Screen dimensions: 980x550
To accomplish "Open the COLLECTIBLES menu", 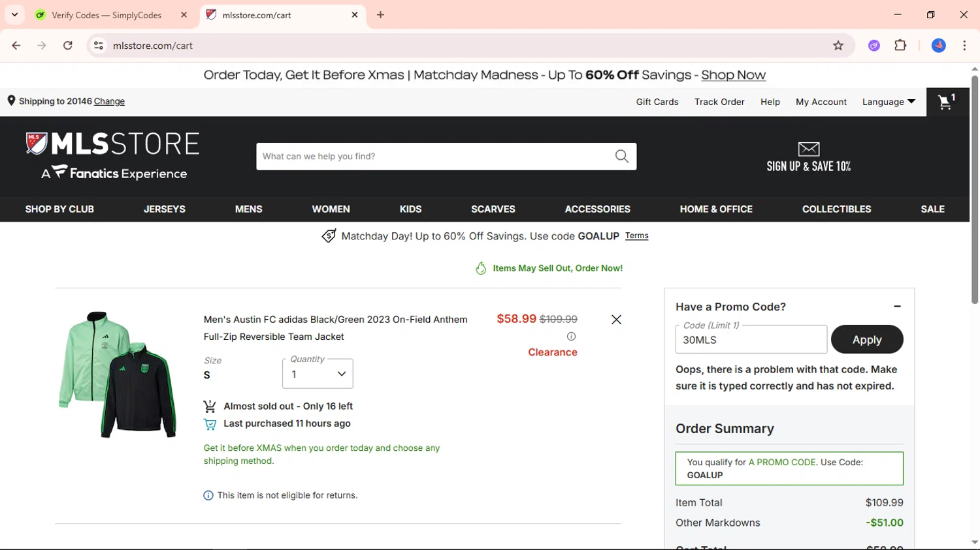I will click(837, 209).
